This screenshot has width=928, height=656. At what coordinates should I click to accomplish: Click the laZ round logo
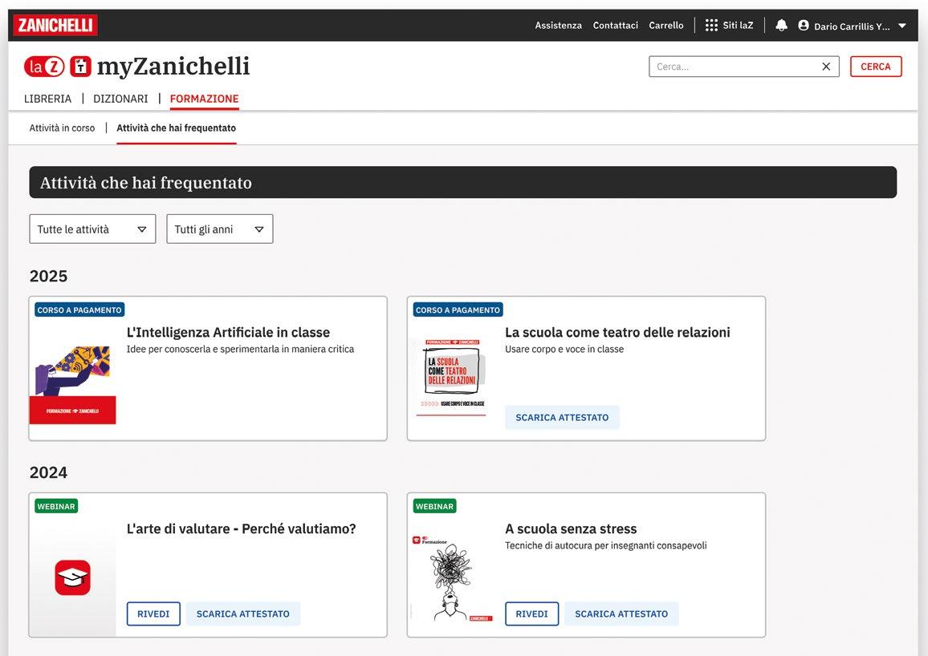44,67
